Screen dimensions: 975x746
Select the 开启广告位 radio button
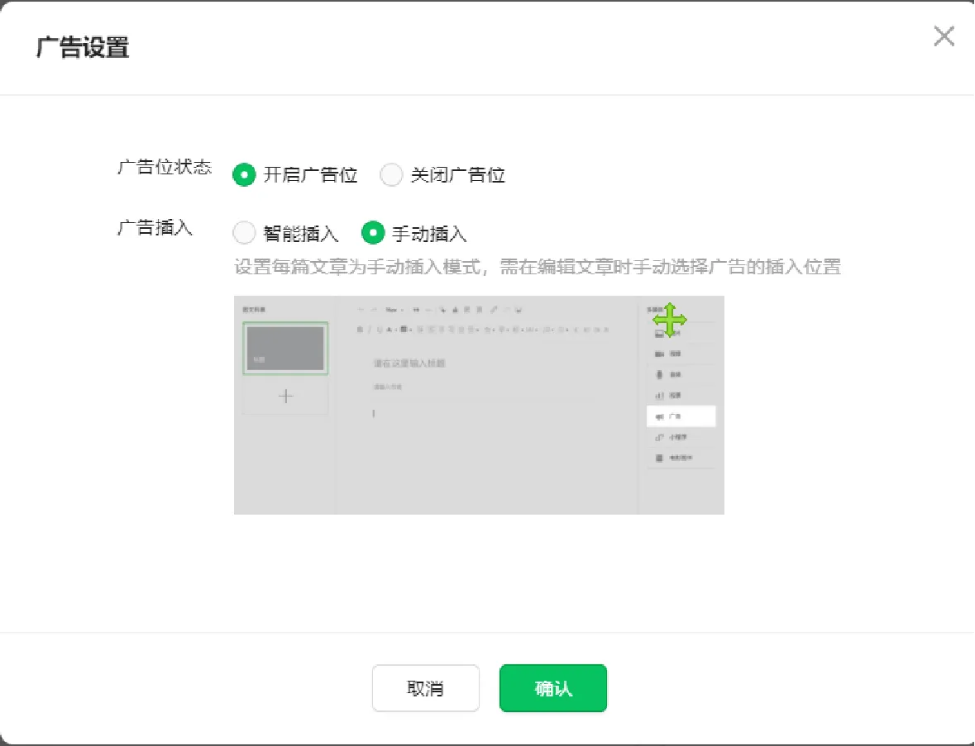pyautogui.click(x=244, y=174)
